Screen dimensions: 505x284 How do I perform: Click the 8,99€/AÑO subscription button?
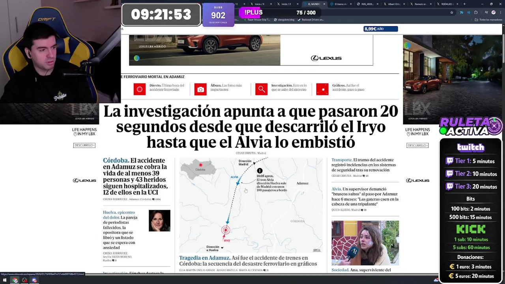[380, 29]
